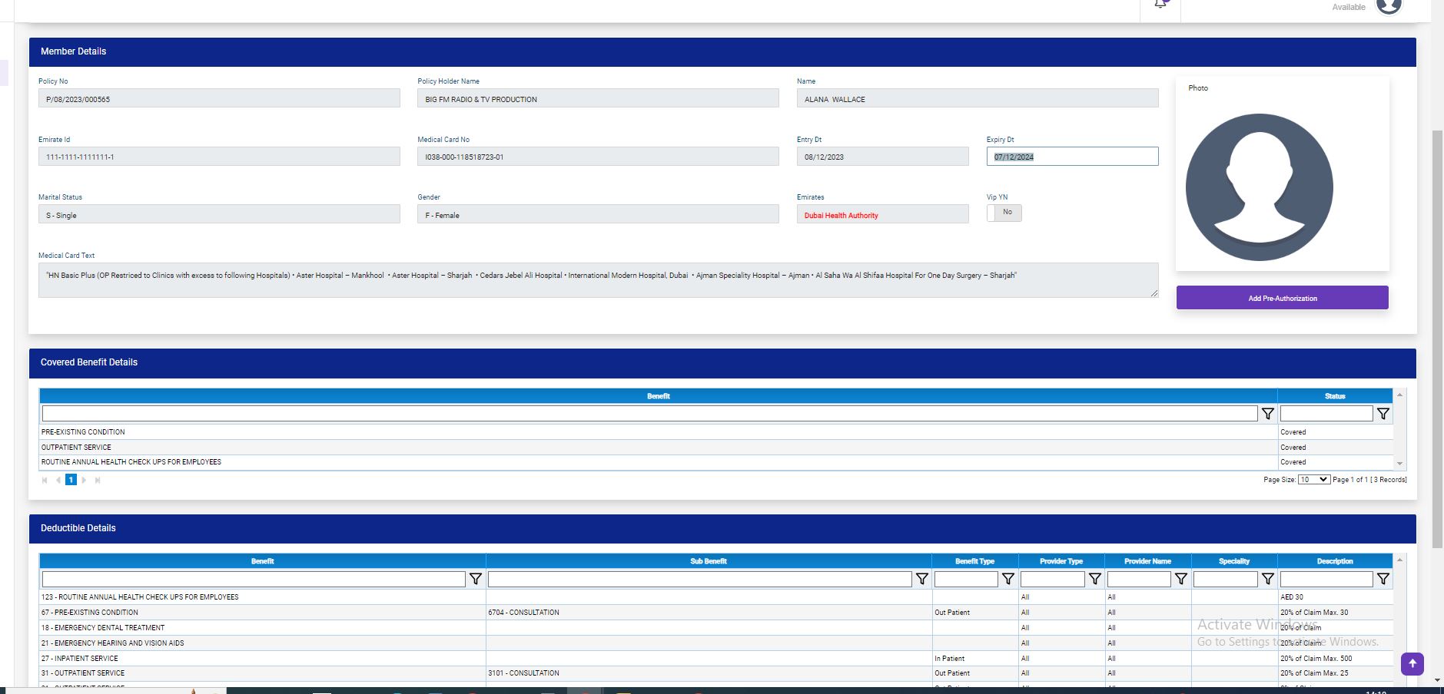
Task: Click the member photo placeholder
Action: point(1259,187)
